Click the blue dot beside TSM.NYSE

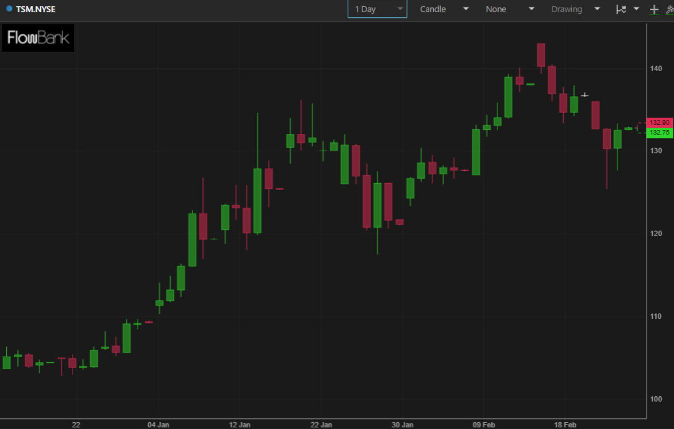(9, 9)
